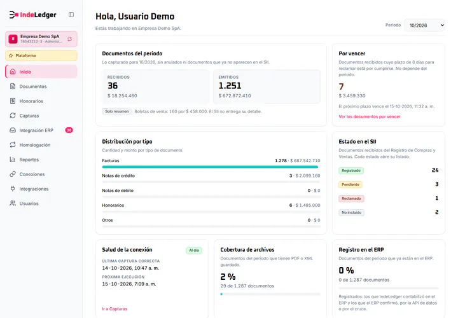This screenshot has width=458, height=318.
Task: Click the Facturas teal distribution bar
Action: pyautogui.click(x=210, y=167)
